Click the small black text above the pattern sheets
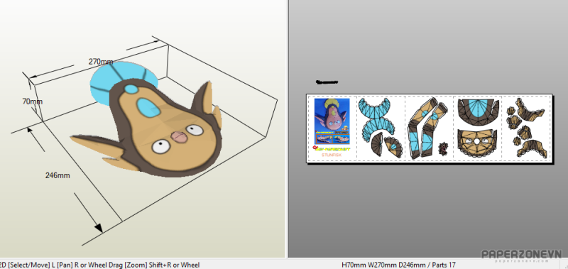 [x=327, y=82]
